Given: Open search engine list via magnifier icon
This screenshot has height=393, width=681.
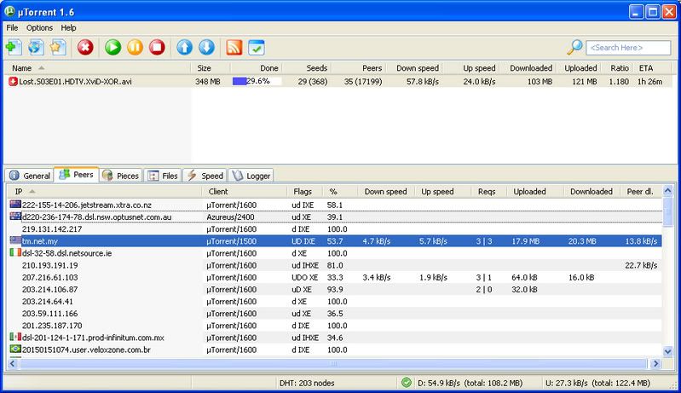Looking at the screenshot, I should pos(574,47).
